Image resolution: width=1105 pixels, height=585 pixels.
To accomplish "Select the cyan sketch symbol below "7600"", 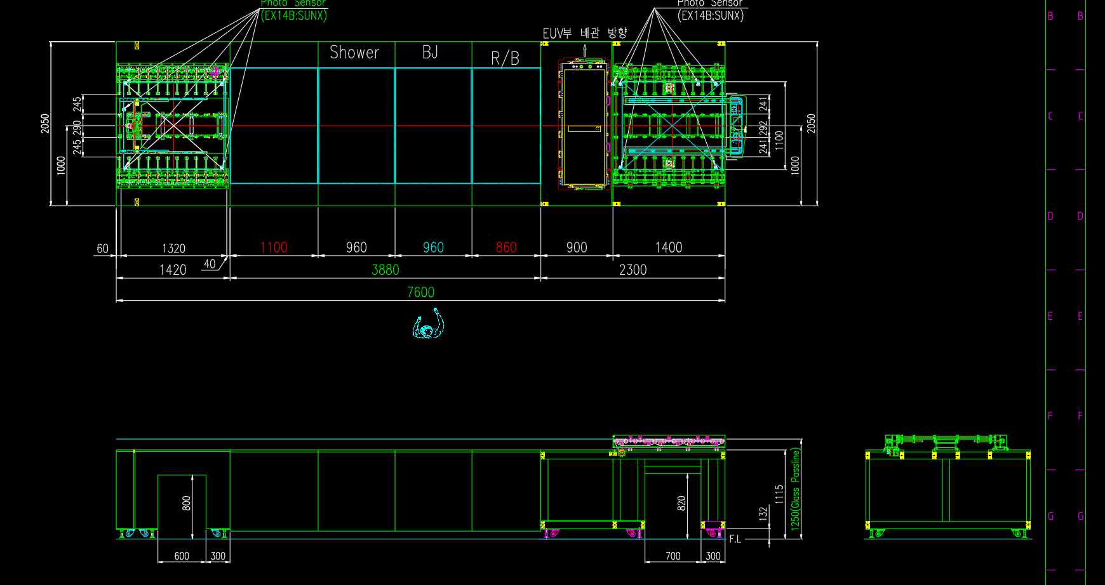I will [x=429, y=324].
